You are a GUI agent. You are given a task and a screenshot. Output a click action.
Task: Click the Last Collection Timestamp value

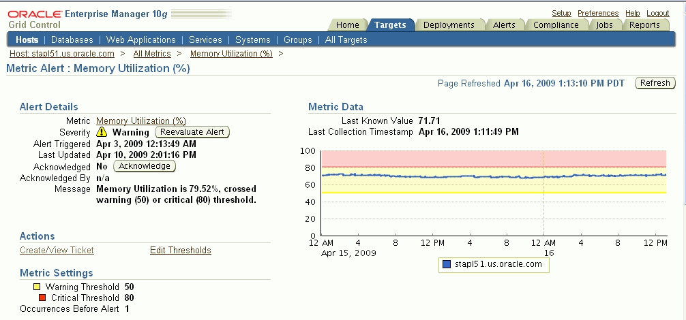click(468, 132)
